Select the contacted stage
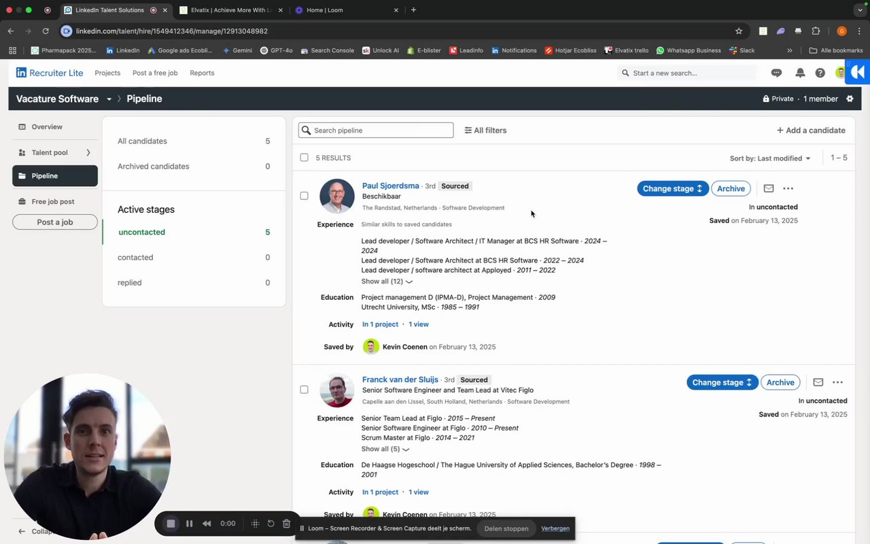Image resolution: width=870 pixels, height=544 pixels. point(194,258)
